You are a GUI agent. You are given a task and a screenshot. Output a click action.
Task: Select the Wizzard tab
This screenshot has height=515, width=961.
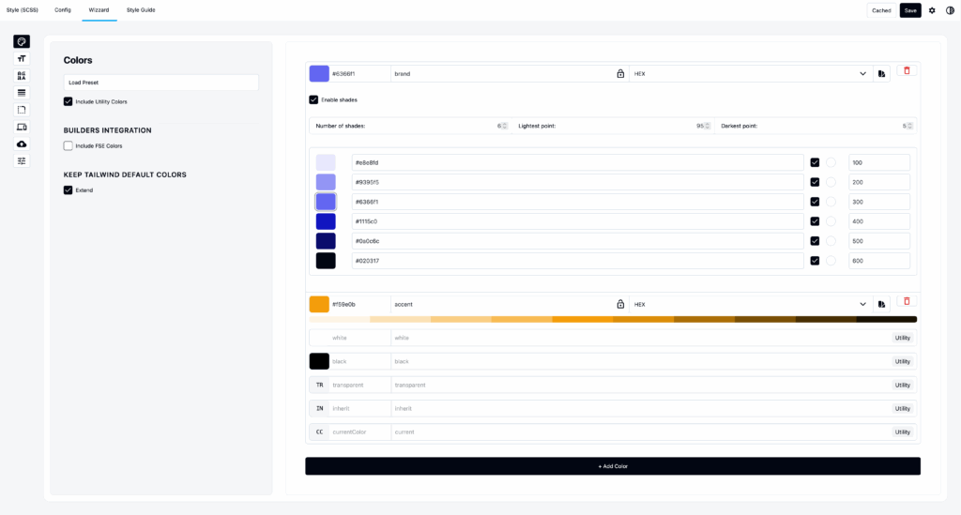pos(99,10)
